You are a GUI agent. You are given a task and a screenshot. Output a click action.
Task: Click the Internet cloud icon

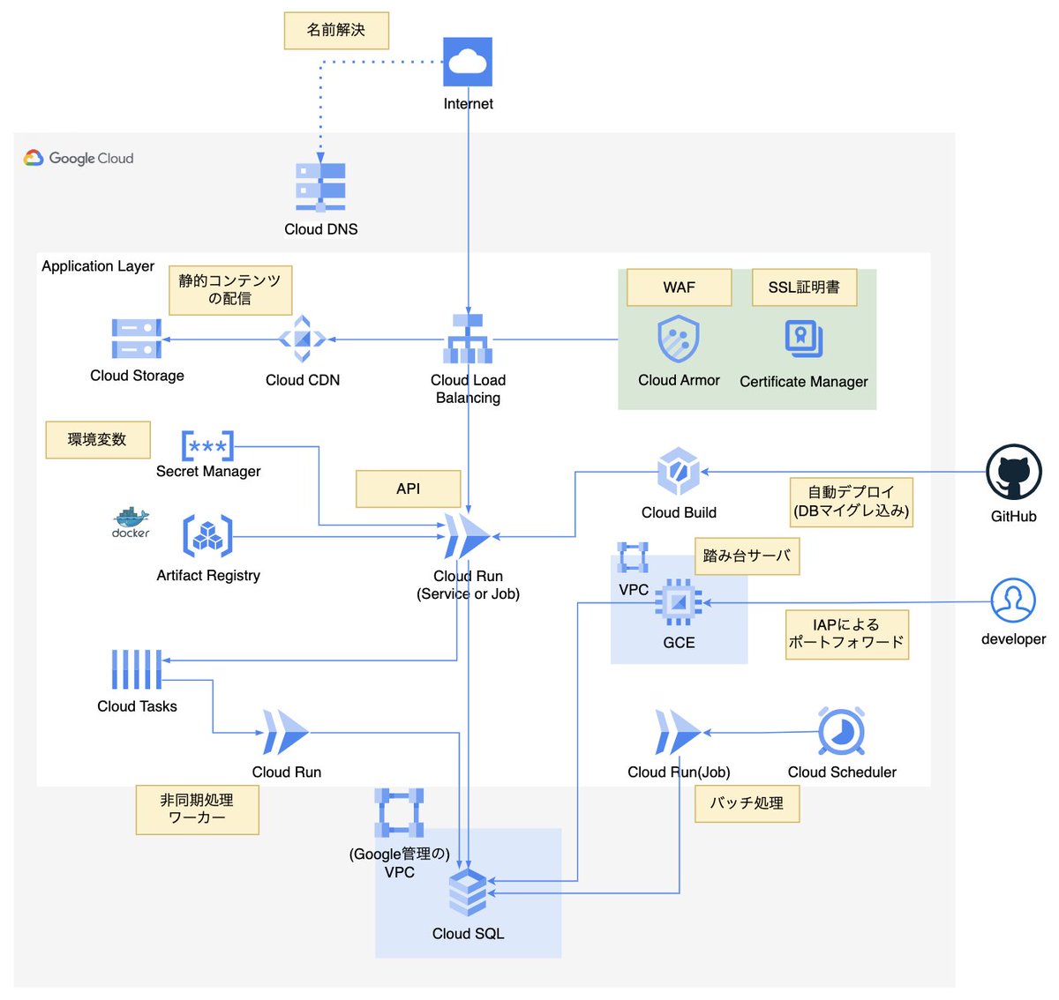point(468,62)
